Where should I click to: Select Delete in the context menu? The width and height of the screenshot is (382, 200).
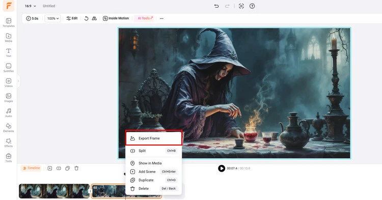click(x=154, y=189)
